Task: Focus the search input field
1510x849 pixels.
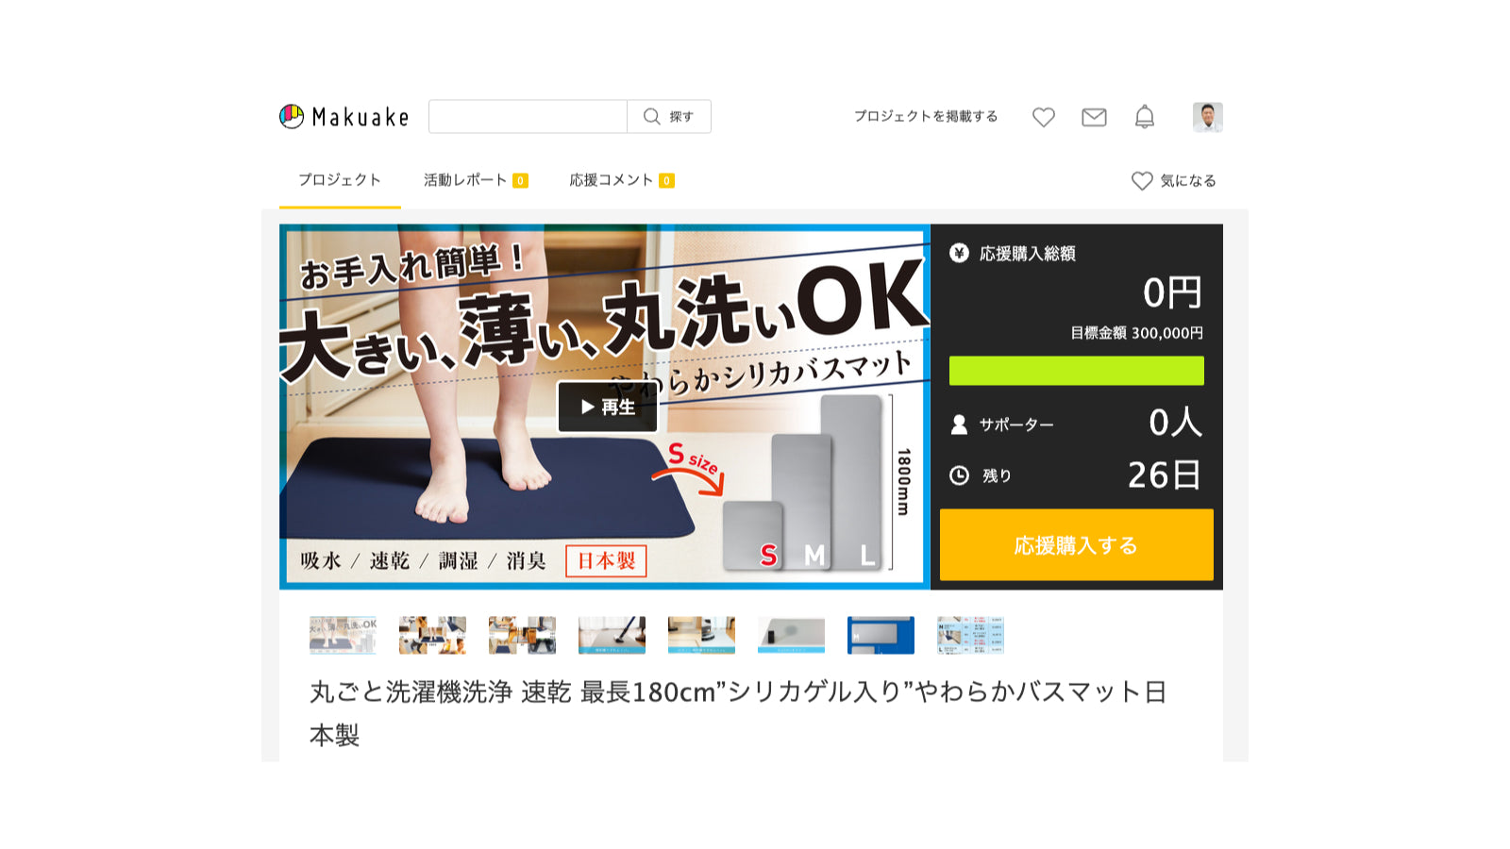Action: coord(528,117)
